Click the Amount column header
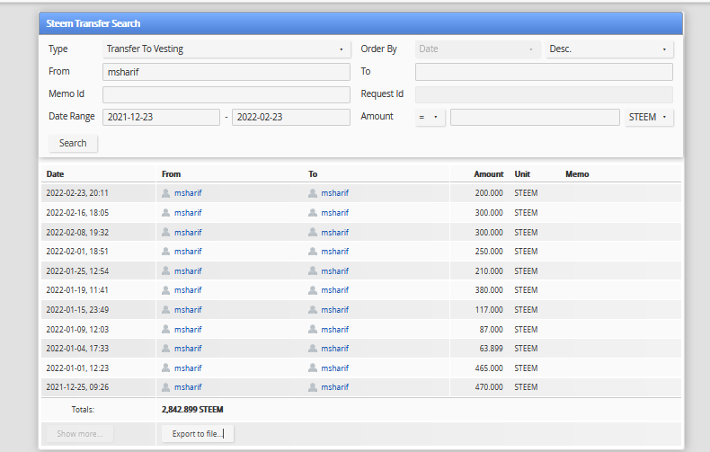Image resolution: width=710 pixels, height=452 pixels. (489, 174)
